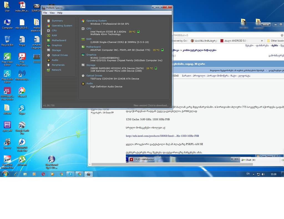Viewport: 284px width, 219px height.
Task: Click Storage heading in summary pane
Action: pyautogui.click(x=91, y=65)
